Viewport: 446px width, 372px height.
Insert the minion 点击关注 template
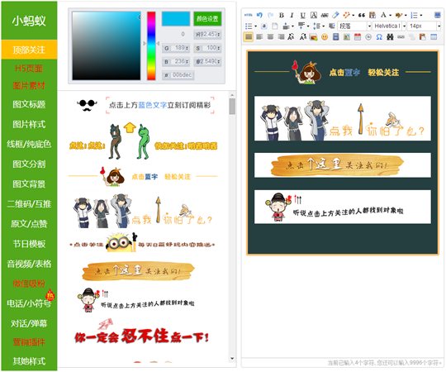(x=142, y=243)
